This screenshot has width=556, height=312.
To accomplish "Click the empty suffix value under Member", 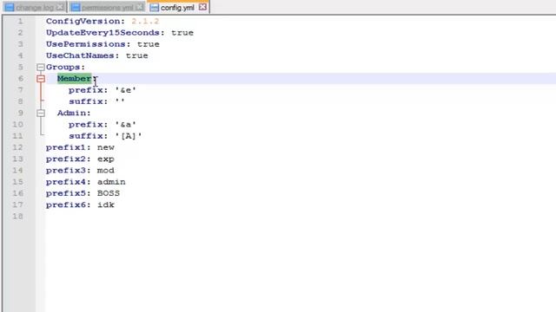I will click(x=120, y=101).
